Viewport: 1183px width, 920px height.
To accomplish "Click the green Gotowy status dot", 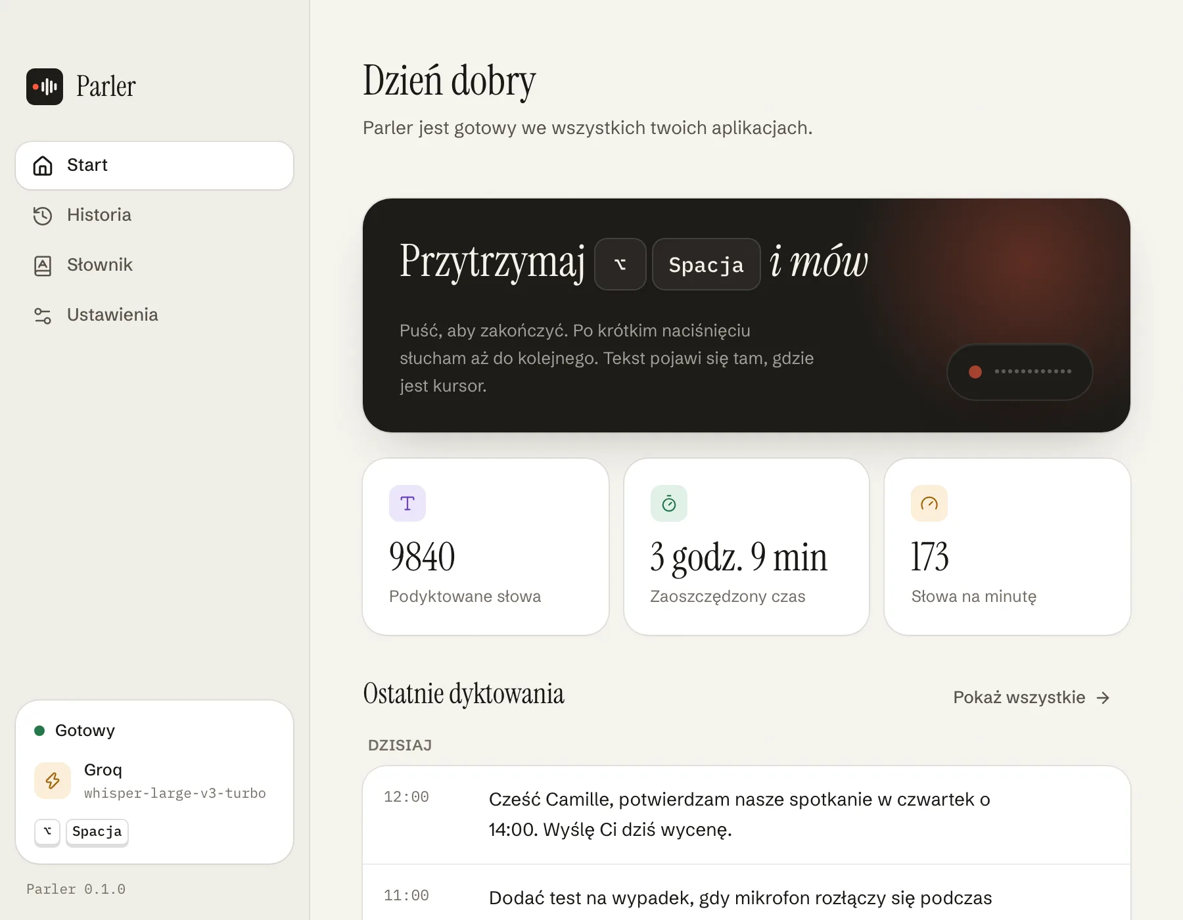I will 39,731.
